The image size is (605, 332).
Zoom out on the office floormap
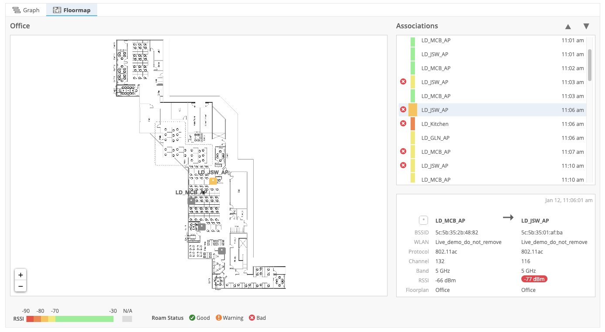pos(20,286)
